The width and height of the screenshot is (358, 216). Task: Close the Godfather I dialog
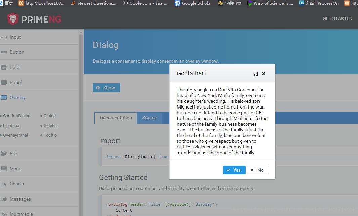click(264, 74)
